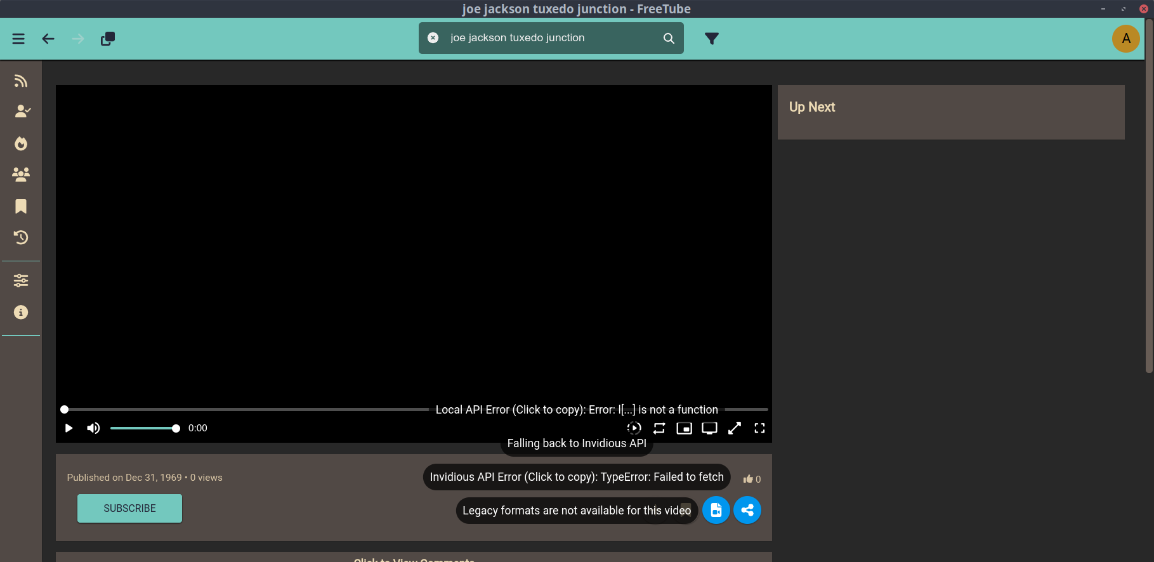This screenshot has width=1154, height=562.
Task: Open a new FreeTube window
Action: pyautogui.click(x=108, y=39)
